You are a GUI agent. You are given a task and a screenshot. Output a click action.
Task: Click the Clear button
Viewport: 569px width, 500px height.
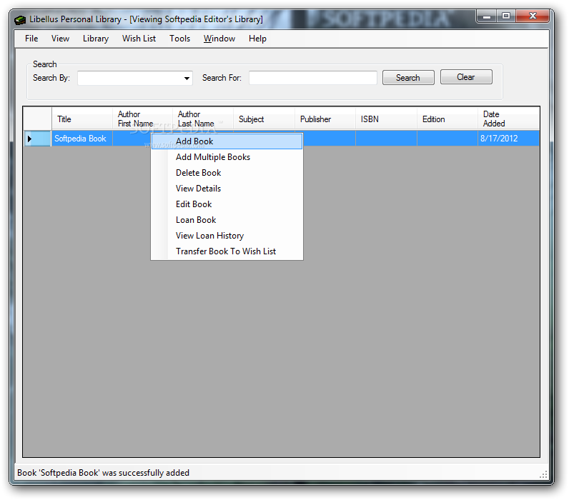pyautogui.click(x=466, y=77)
